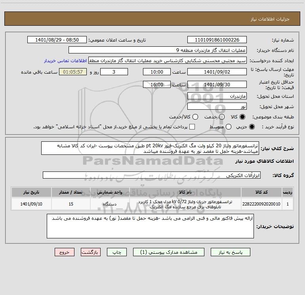Click the اطلاعات کالاهای مورد نیاز heading
Image resolution: width=305 pixels, height=295 pixels.
click(x=265, y=161)
